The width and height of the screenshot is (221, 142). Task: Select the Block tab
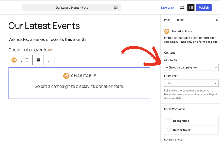[x=181, y=20]
